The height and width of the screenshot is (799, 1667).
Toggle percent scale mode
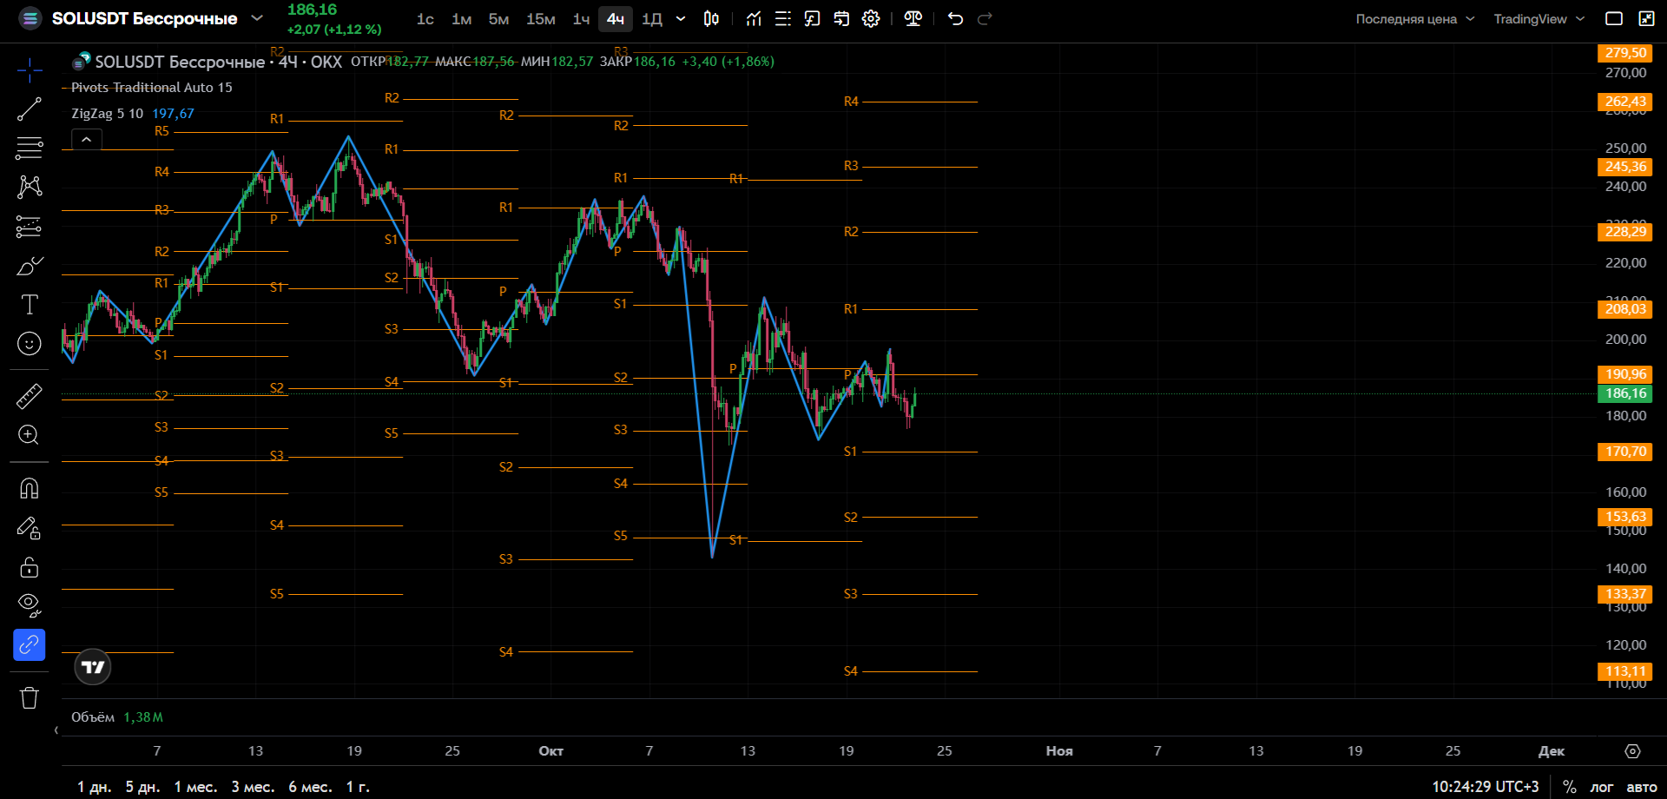1570,787
